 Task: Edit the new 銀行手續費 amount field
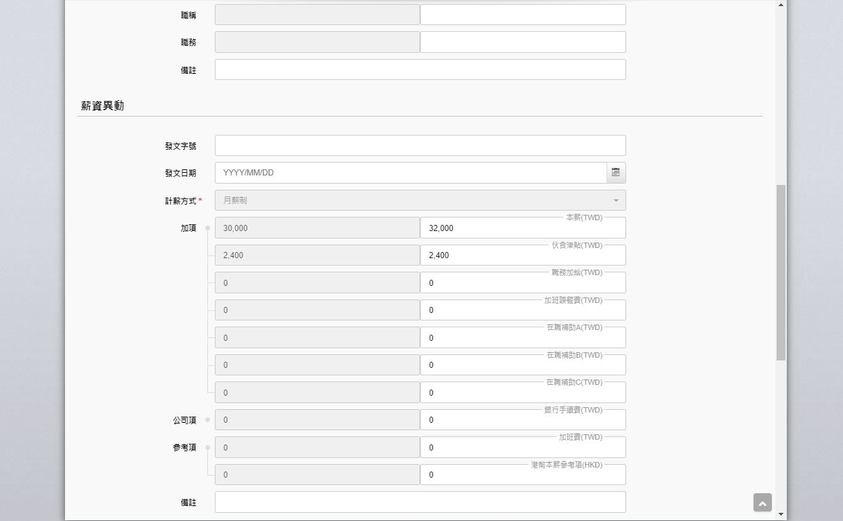(x=522, y=420)
